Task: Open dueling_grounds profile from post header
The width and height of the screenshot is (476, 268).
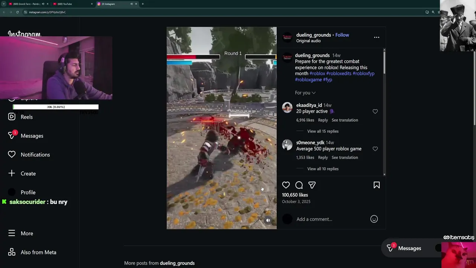Action: click(313, 35)
